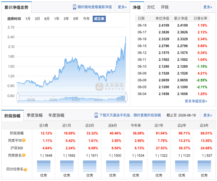
Task: Switch to the 净值 tab
Action: [x=137, y=7]
